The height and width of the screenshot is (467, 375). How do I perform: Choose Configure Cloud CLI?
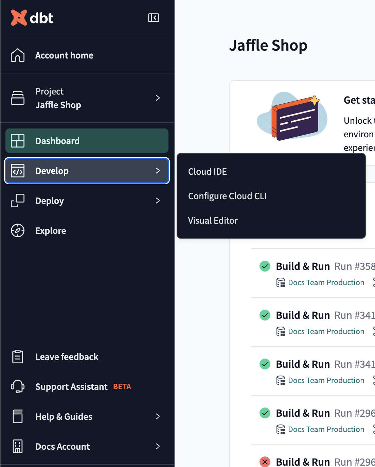click(227, 196)
